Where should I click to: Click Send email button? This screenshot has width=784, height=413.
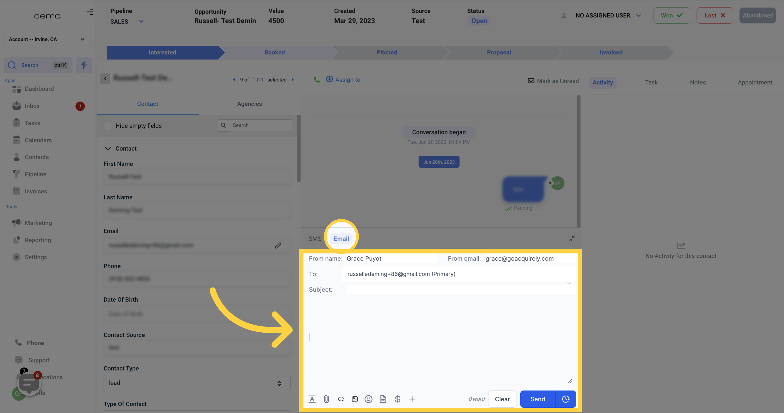[x=538, y=399]
